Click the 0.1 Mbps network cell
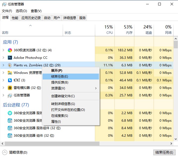The width and height of the screenshot is (178, 159). [164, 80]
